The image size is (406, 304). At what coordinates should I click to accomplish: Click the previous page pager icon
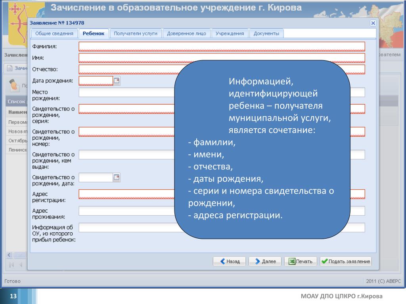21,265
